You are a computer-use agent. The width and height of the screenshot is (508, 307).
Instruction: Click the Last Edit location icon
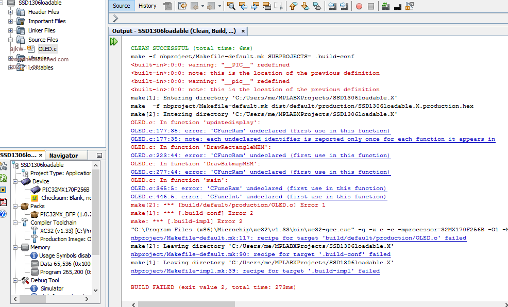point(182,6)
